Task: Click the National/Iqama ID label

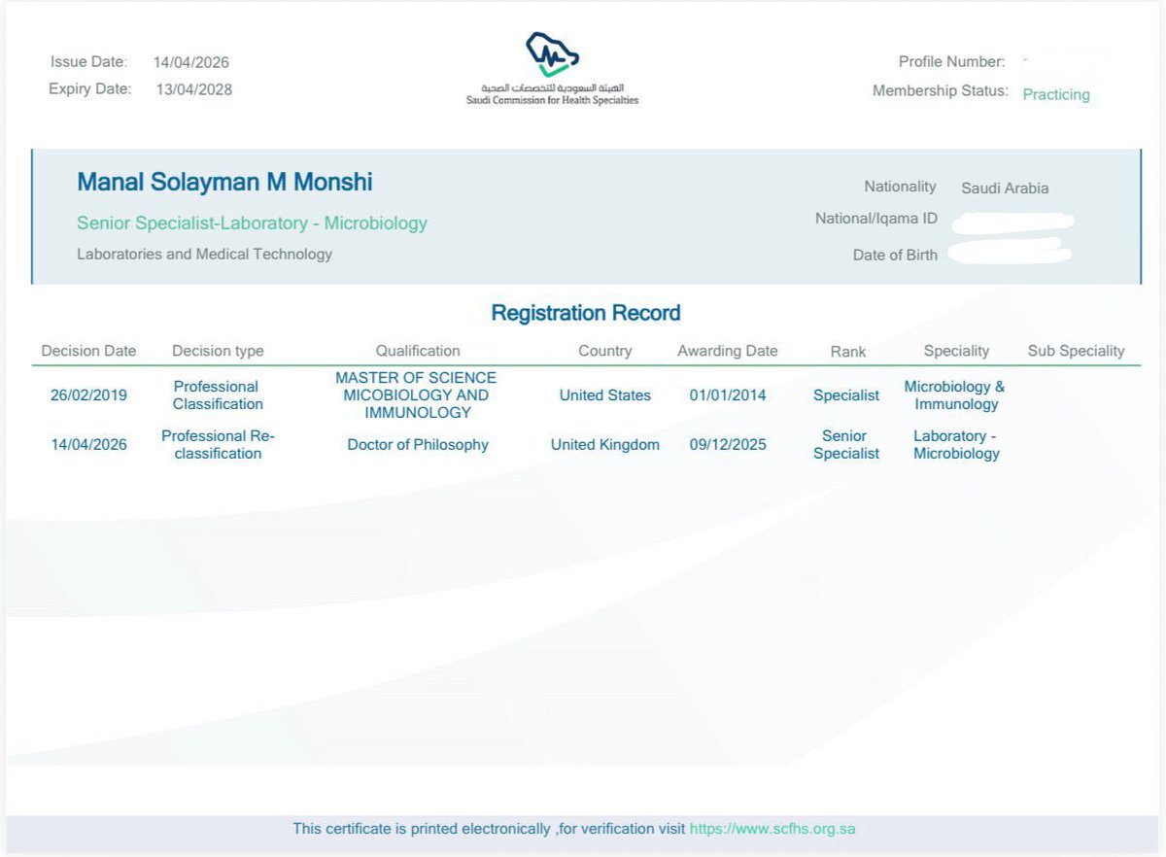Action: [x=876, y=219]
